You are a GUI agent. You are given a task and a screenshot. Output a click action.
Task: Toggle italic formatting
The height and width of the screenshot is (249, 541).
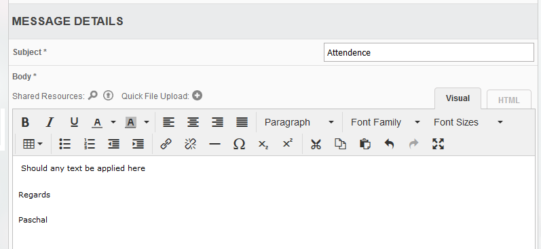[x=50, y=122]
